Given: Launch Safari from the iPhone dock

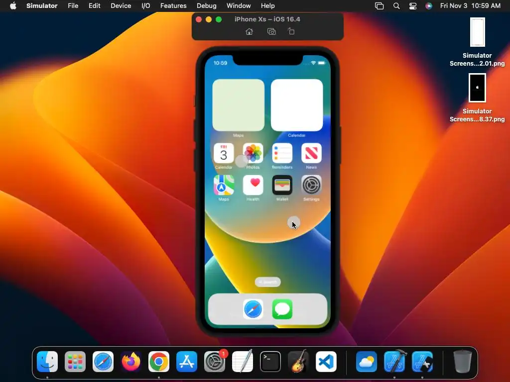Looking at the screenshot, I should (253, 309).
